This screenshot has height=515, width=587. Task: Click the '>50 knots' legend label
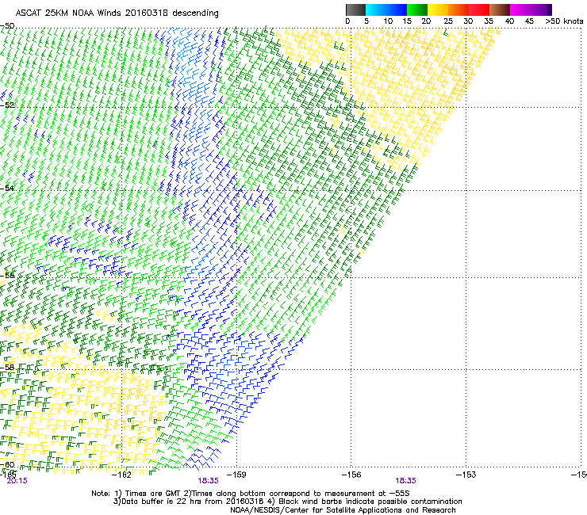tap(564, 21)
